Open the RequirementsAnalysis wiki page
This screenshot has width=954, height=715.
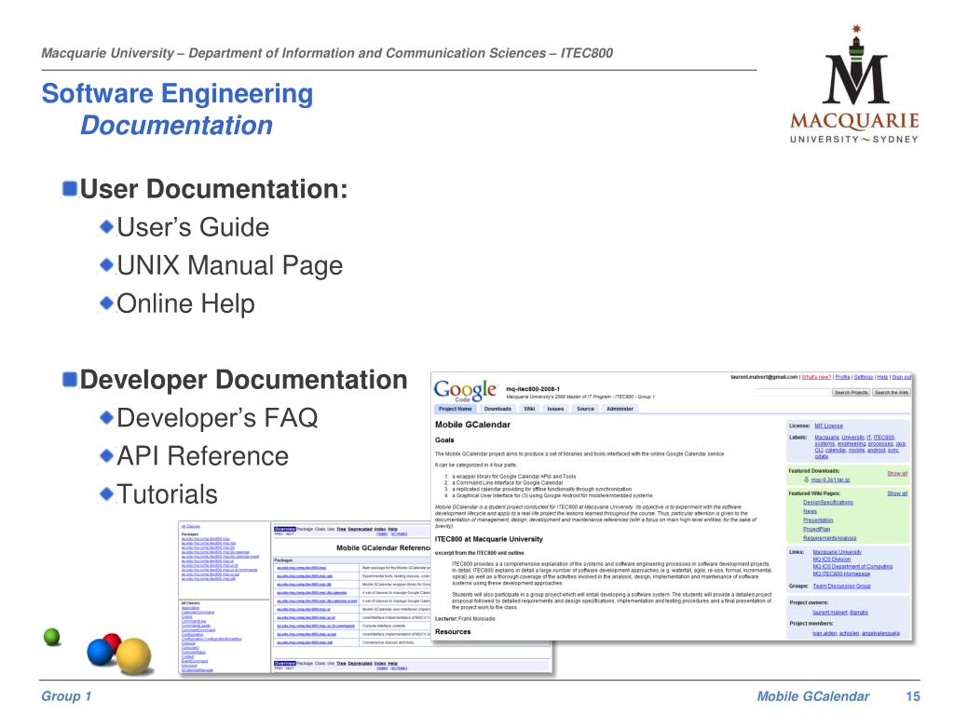pos(830,538)
